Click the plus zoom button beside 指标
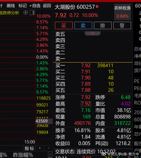This screenshot has height=158, width=141. pos(40,148)
